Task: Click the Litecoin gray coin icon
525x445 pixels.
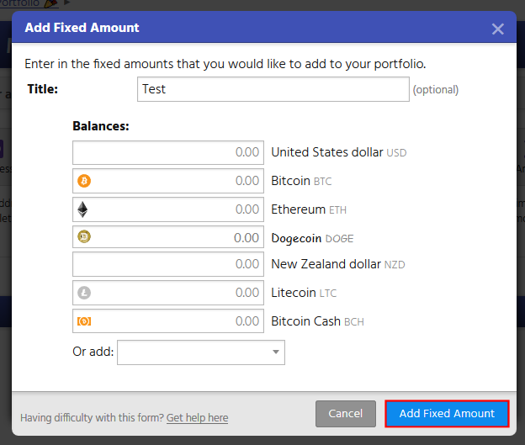Action: 83,293
